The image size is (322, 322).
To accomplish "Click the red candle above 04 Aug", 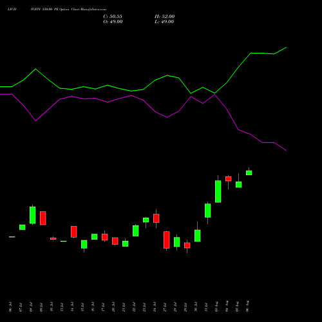I will click(229, 179).
